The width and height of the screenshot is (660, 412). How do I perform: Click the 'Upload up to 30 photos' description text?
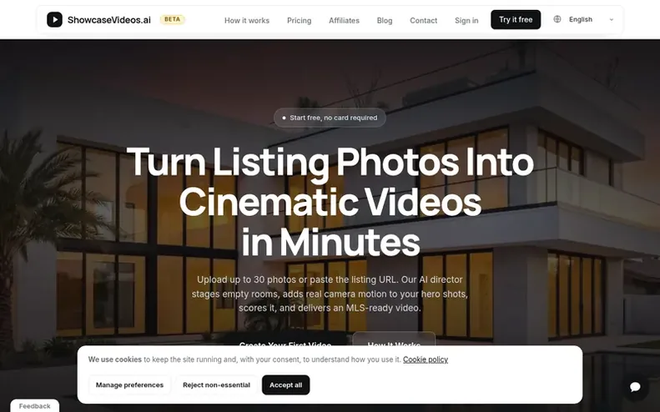(x=330, y=294)
